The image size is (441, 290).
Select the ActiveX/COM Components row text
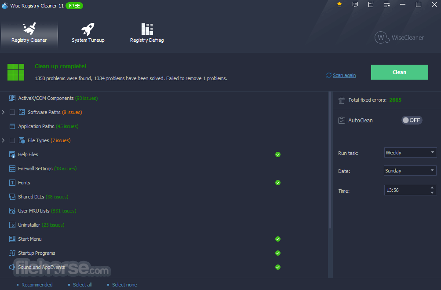58,98
